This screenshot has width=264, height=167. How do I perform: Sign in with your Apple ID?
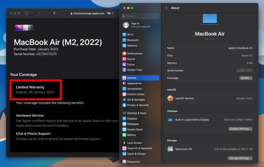click(140, 25)
